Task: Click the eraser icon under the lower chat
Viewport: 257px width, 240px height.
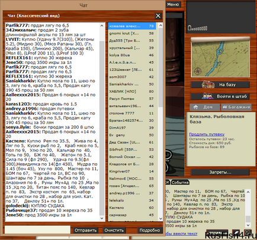Action: click(236, 232)
